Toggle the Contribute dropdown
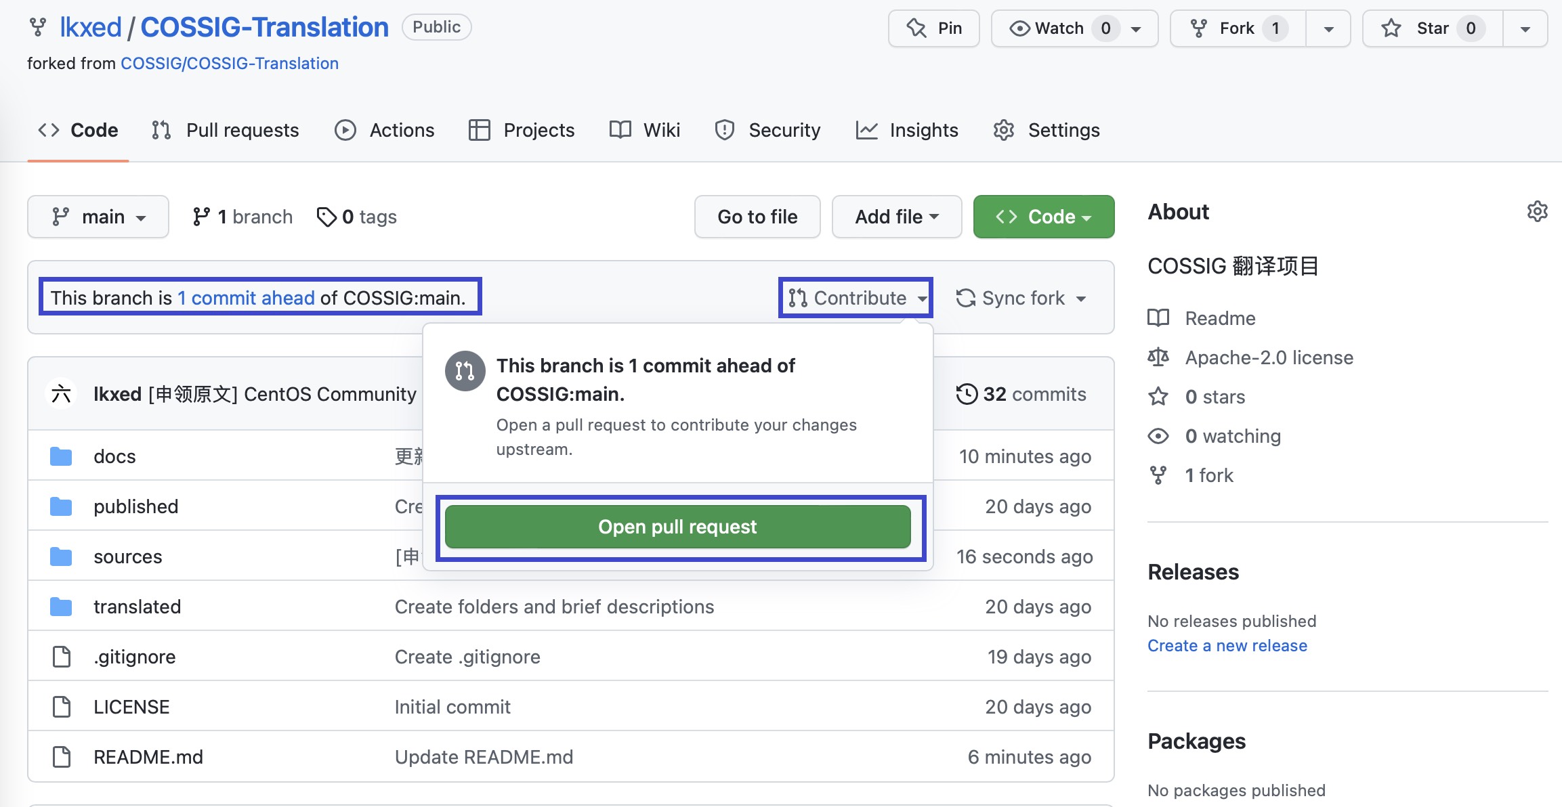 coord(857,298)
